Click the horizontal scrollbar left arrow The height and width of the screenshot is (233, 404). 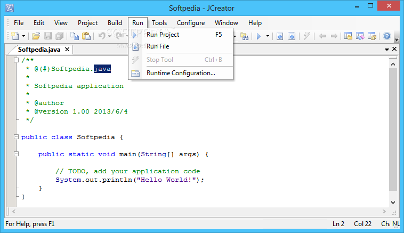[14, 211]
